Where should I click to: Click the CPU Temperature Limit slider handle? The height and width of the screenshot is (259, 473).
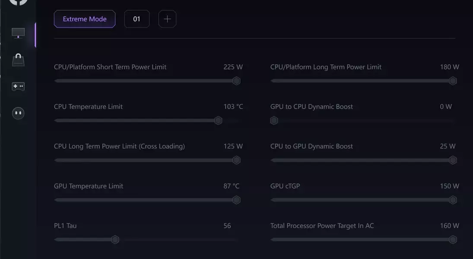(218, 120)
